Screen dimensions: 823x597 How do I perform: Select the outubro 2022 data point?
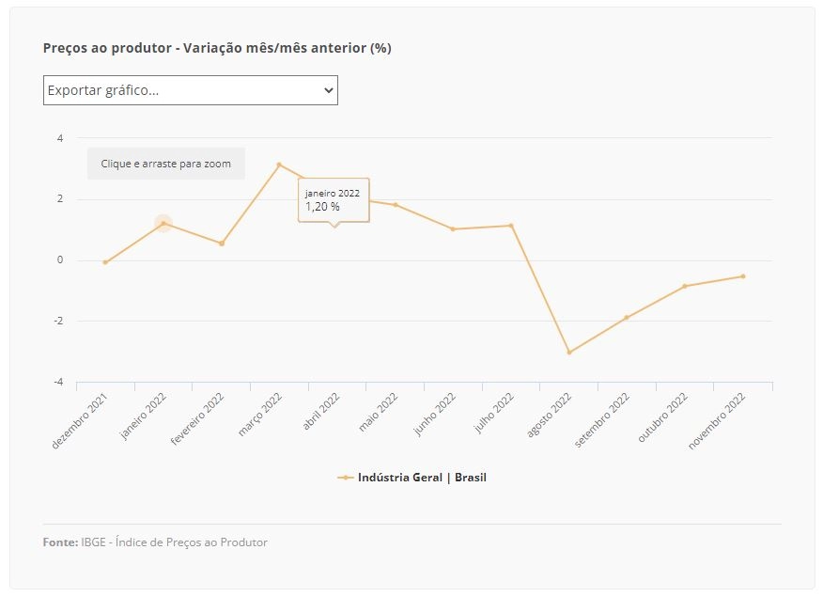pyautogui.click(x=685, y=286)
